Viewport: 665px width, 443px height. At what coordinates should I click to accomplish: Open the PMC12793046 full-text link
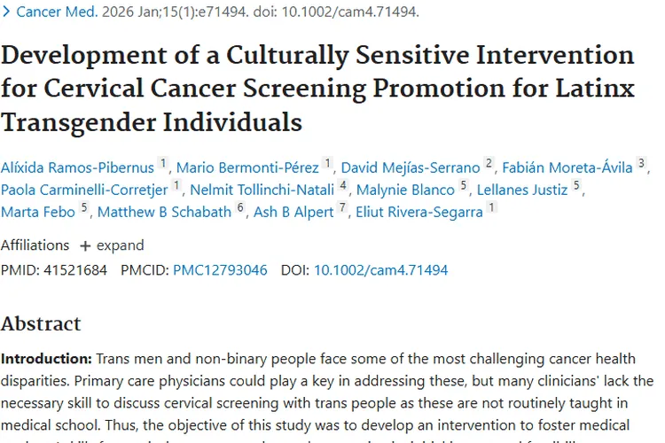pos(220,270)
